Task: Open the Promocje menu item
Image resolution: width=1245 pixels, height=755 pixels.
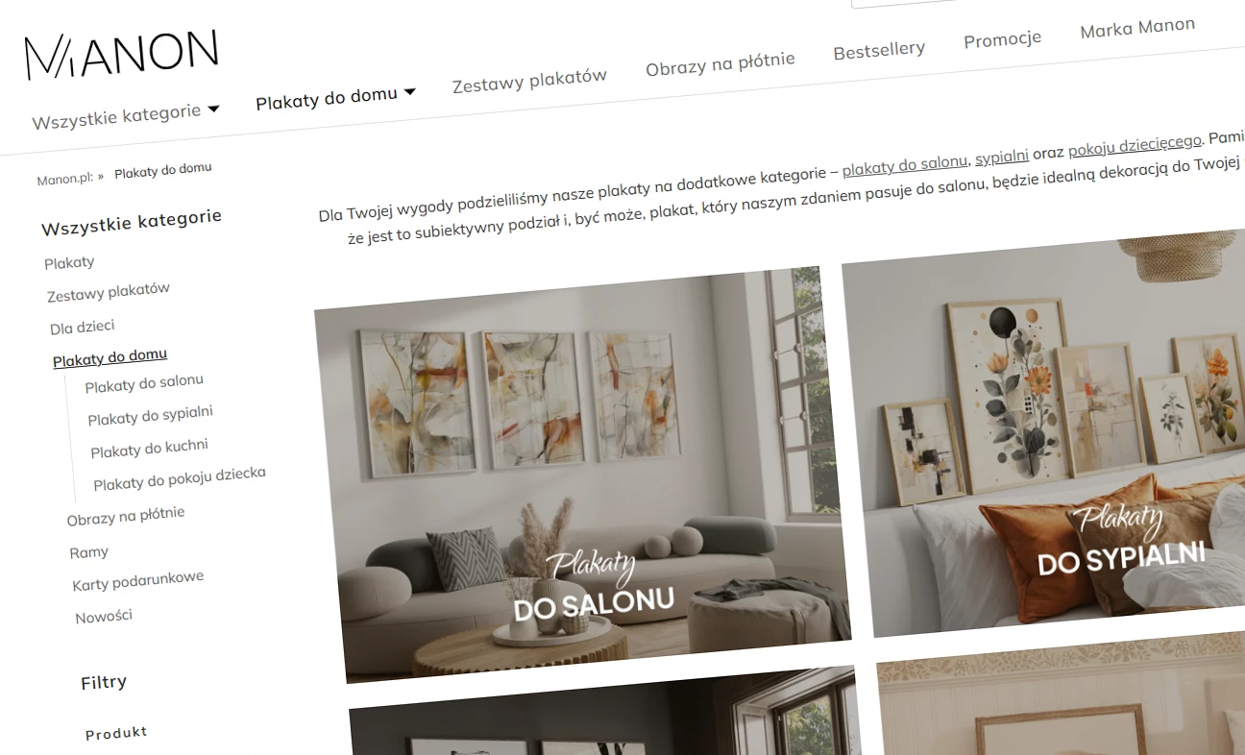Action: click(x=1003, y=39)
